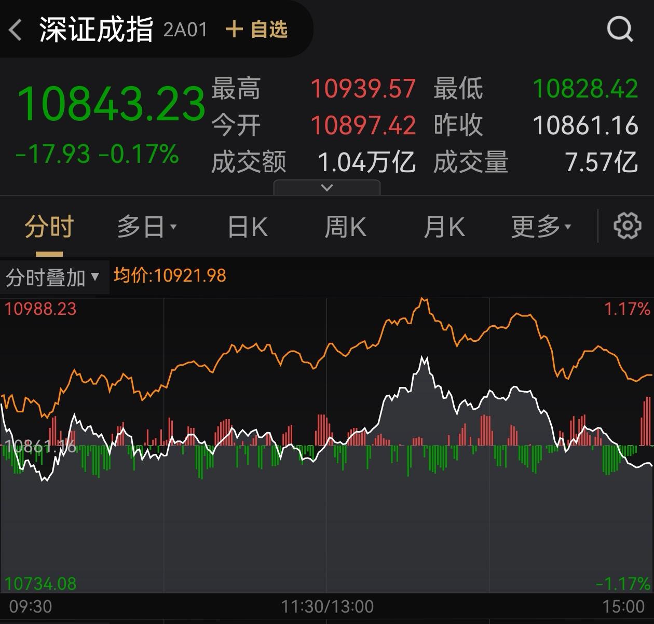Tap the 均价:10921.98 label

coord(170,275)
